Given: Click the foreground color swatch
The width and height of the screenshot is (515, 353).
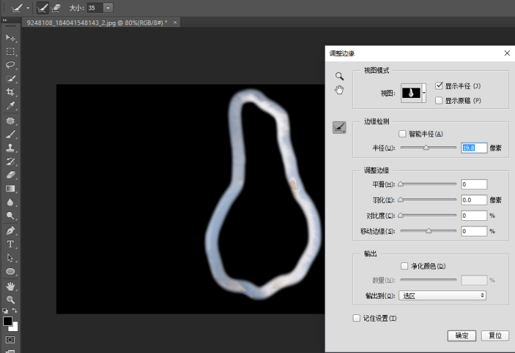Looking at the screenshot, I should point(8,321).
